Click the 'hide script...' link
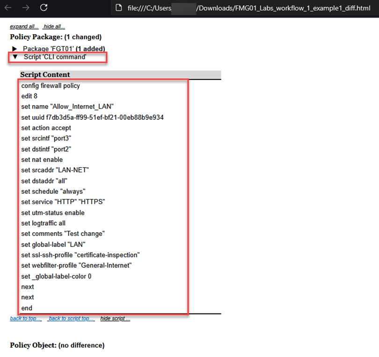Viewport: 379px width, 357px height. click(x=115, y=318)
